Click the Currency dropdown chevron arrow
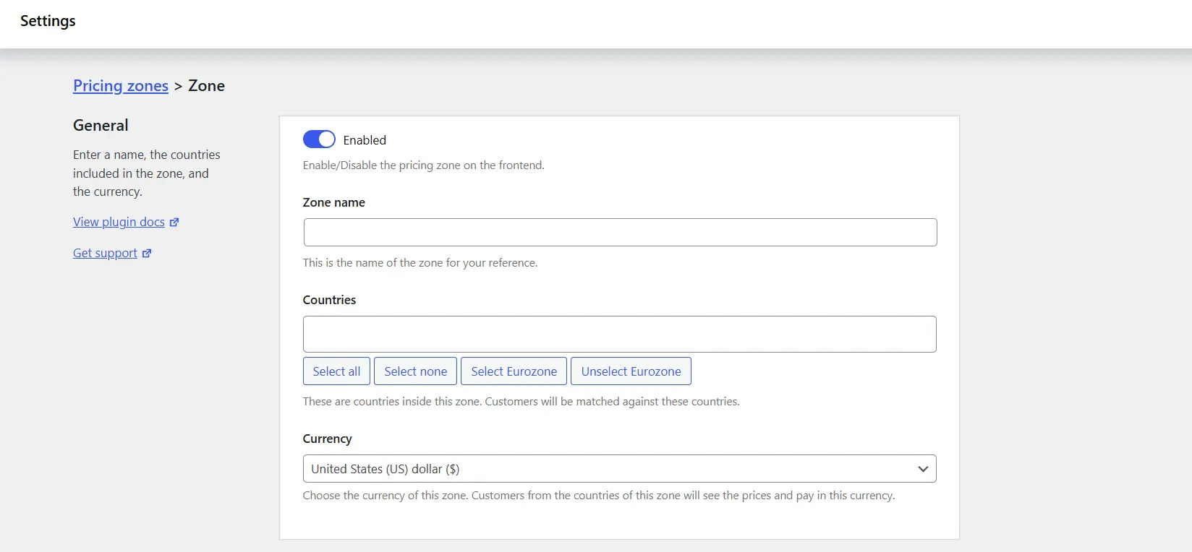 (x=923, y=469)
